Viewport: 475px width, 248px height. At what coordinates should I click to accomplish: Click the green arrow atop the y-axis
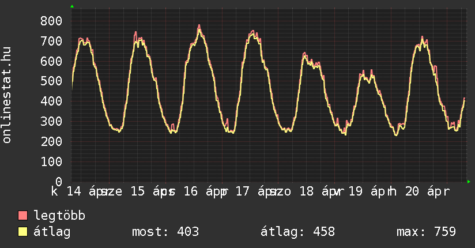(x=71, y=6)
